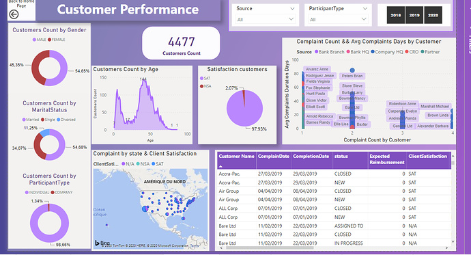Click the Brown Linda data label

point(438,115)
